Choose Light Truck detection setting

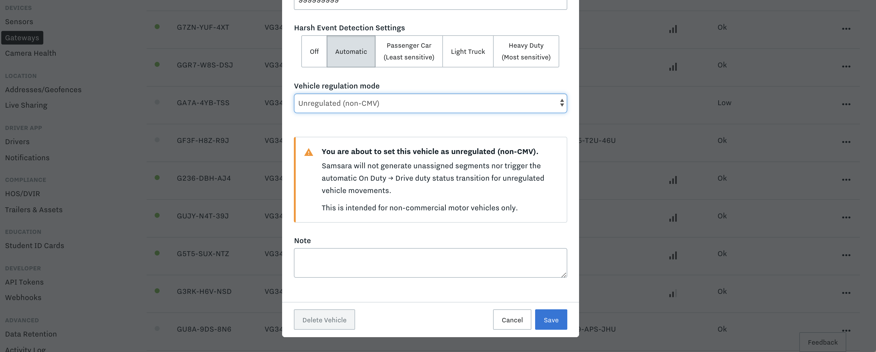click(x=468, y=51)
